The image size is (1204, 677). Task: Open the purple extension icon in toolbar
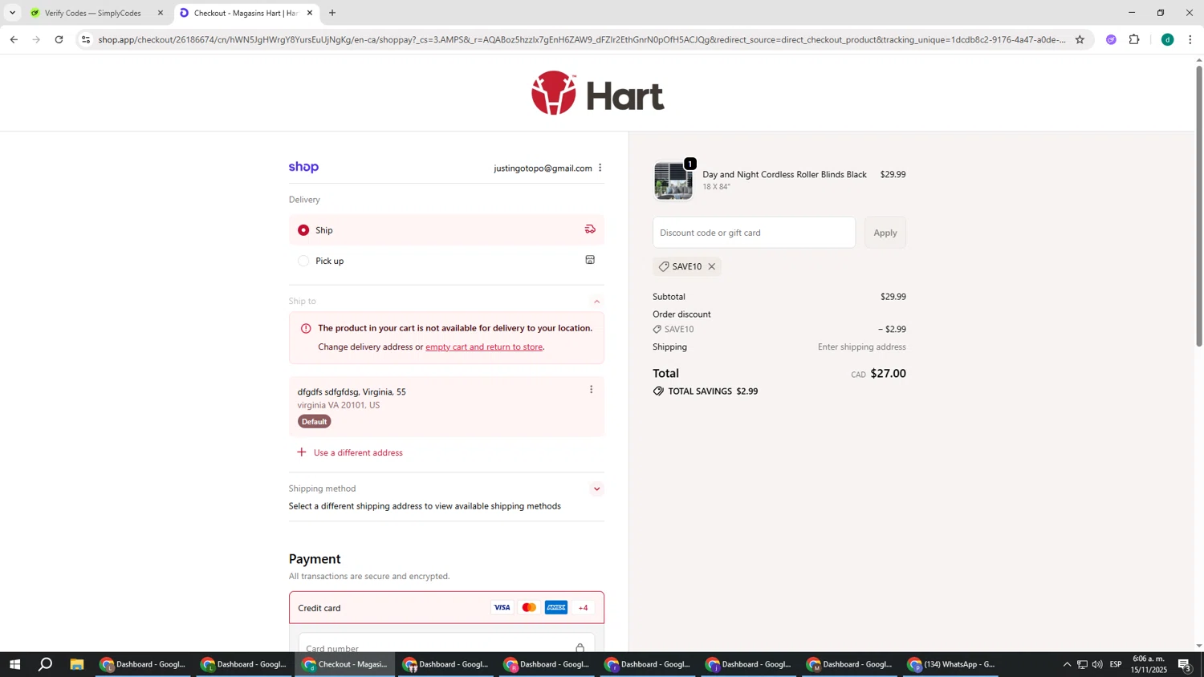pos(1111,39)
